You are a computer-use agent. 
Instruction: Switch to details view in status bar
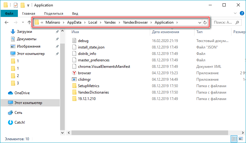tap(234, 139)
